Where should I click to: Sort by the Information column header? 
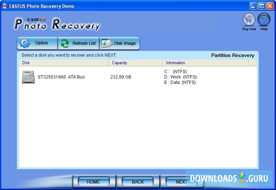(x=206, y=63)
